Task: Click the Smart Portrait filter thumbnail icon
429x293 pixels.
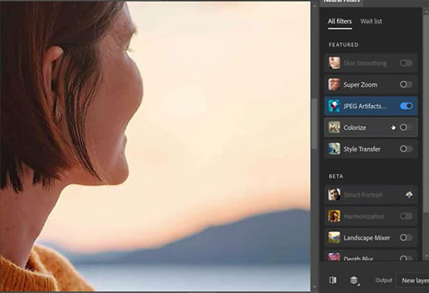Action: click(334, 194)
